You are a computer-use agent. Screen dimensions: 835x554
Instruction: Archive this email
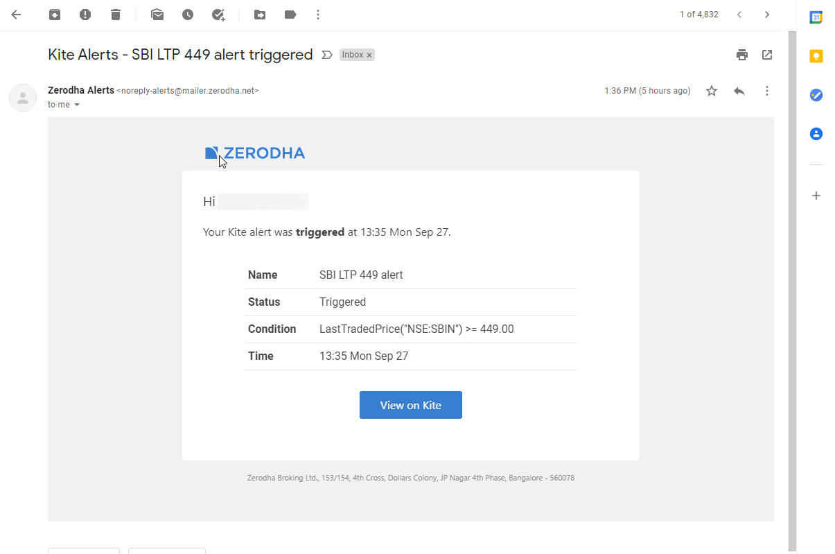55,15
